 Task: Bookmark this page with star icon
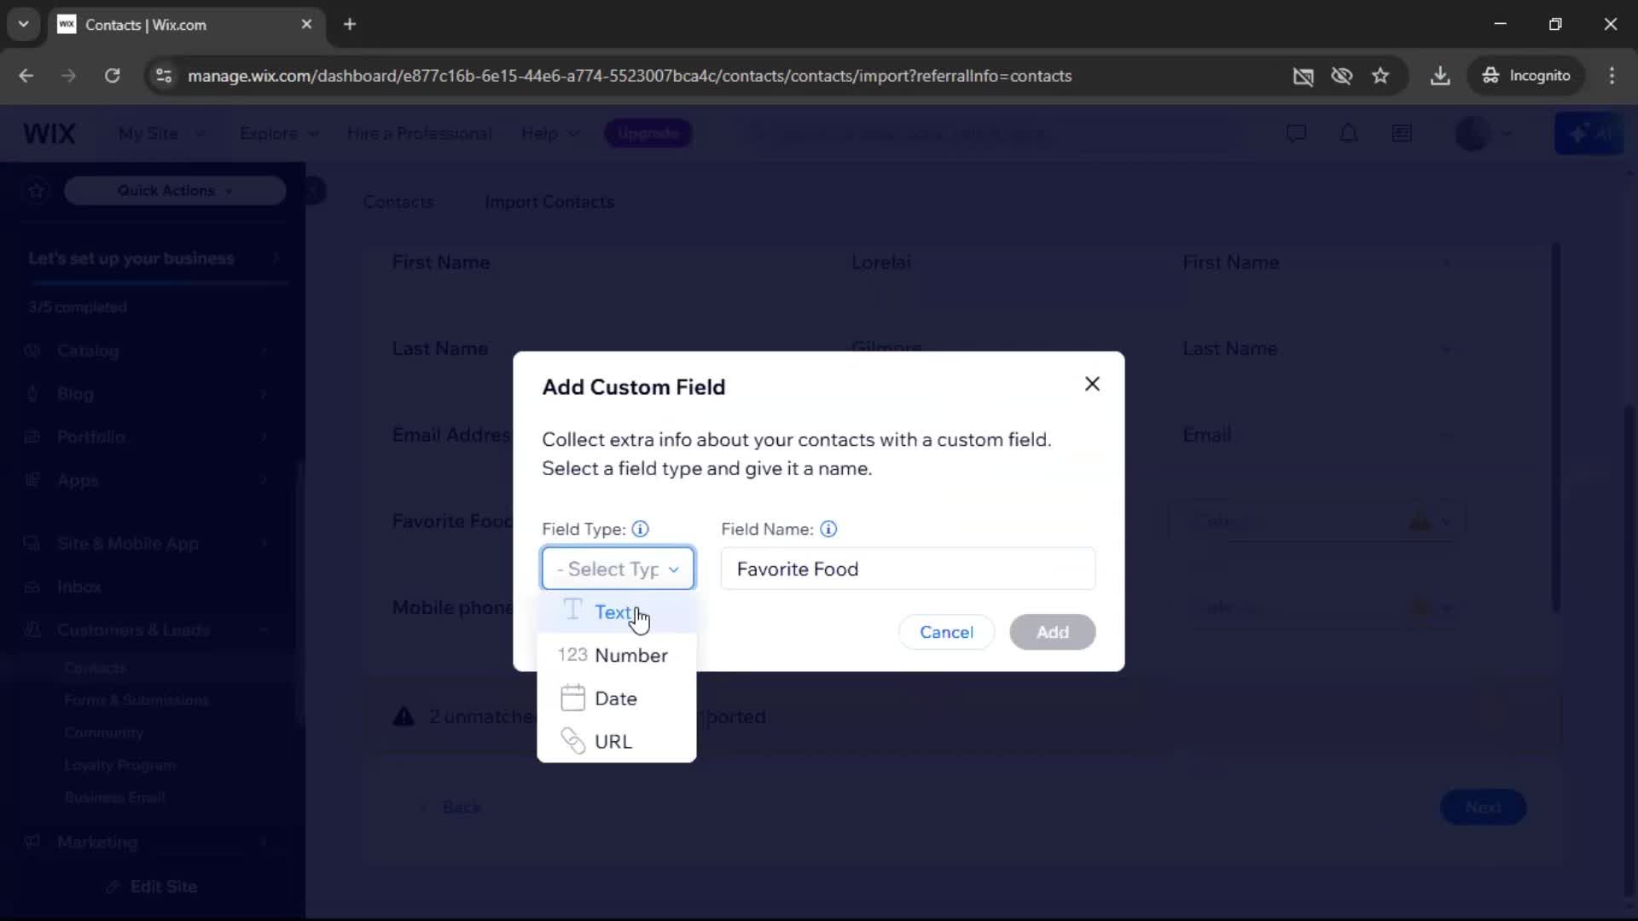tap(1380, 76)
